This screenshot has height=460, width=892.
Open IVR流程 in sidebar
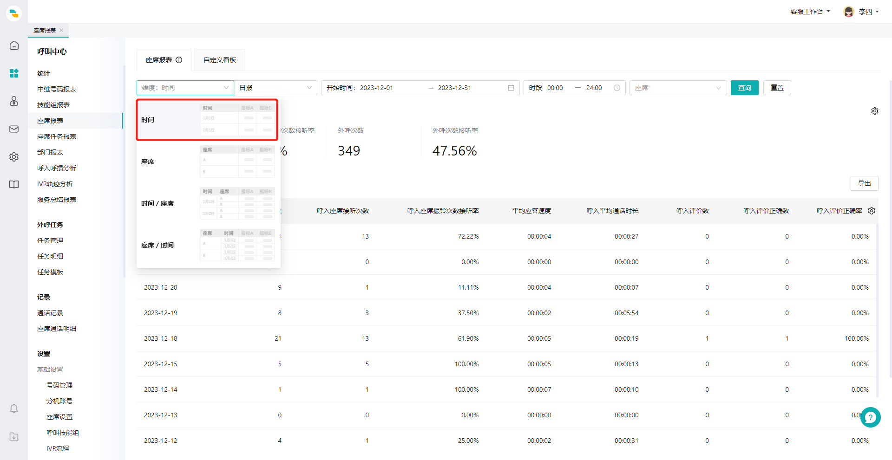click(x=58, y=448)
